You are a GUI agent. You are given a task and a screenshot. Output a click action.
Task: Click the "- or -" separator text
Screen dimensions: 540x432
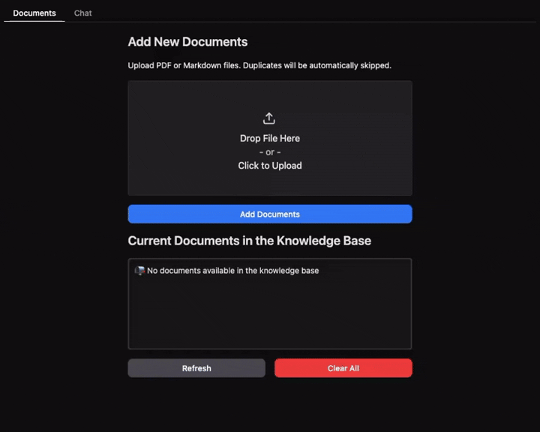[269, 152]
